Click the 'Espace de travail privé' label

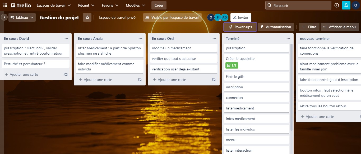[117, 17]
